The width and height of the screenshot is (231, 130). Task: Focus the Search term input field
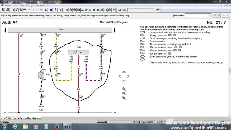pyautogui.click(x=197, y=15)
